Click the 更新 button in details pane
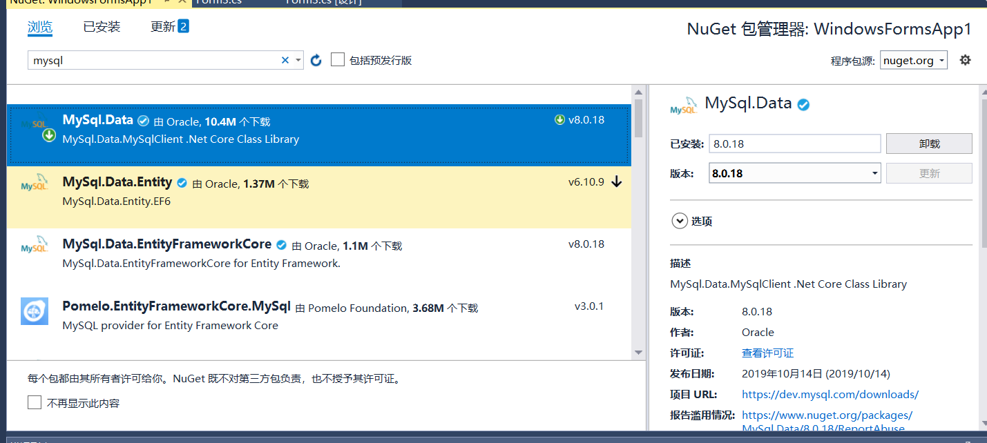The height and width of the screenshot is (443, 987). click(929, 173)
